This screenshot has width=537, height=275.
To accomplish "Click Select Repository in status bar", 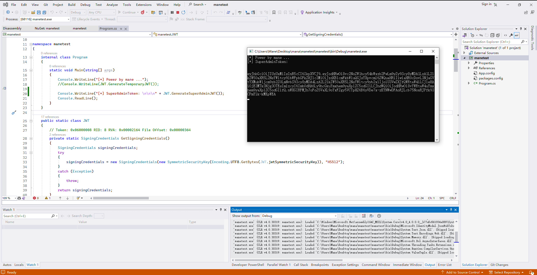I will pos(507,272).
